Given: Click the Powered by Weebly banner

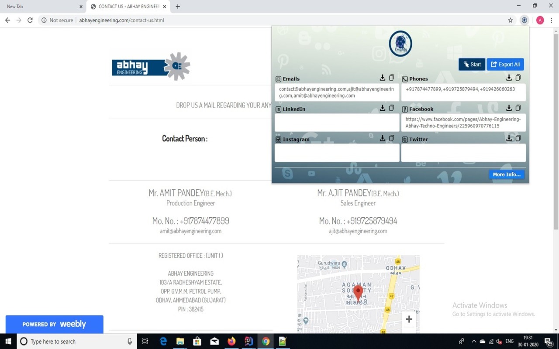Looking at the screenshot, I should [54, 324].
